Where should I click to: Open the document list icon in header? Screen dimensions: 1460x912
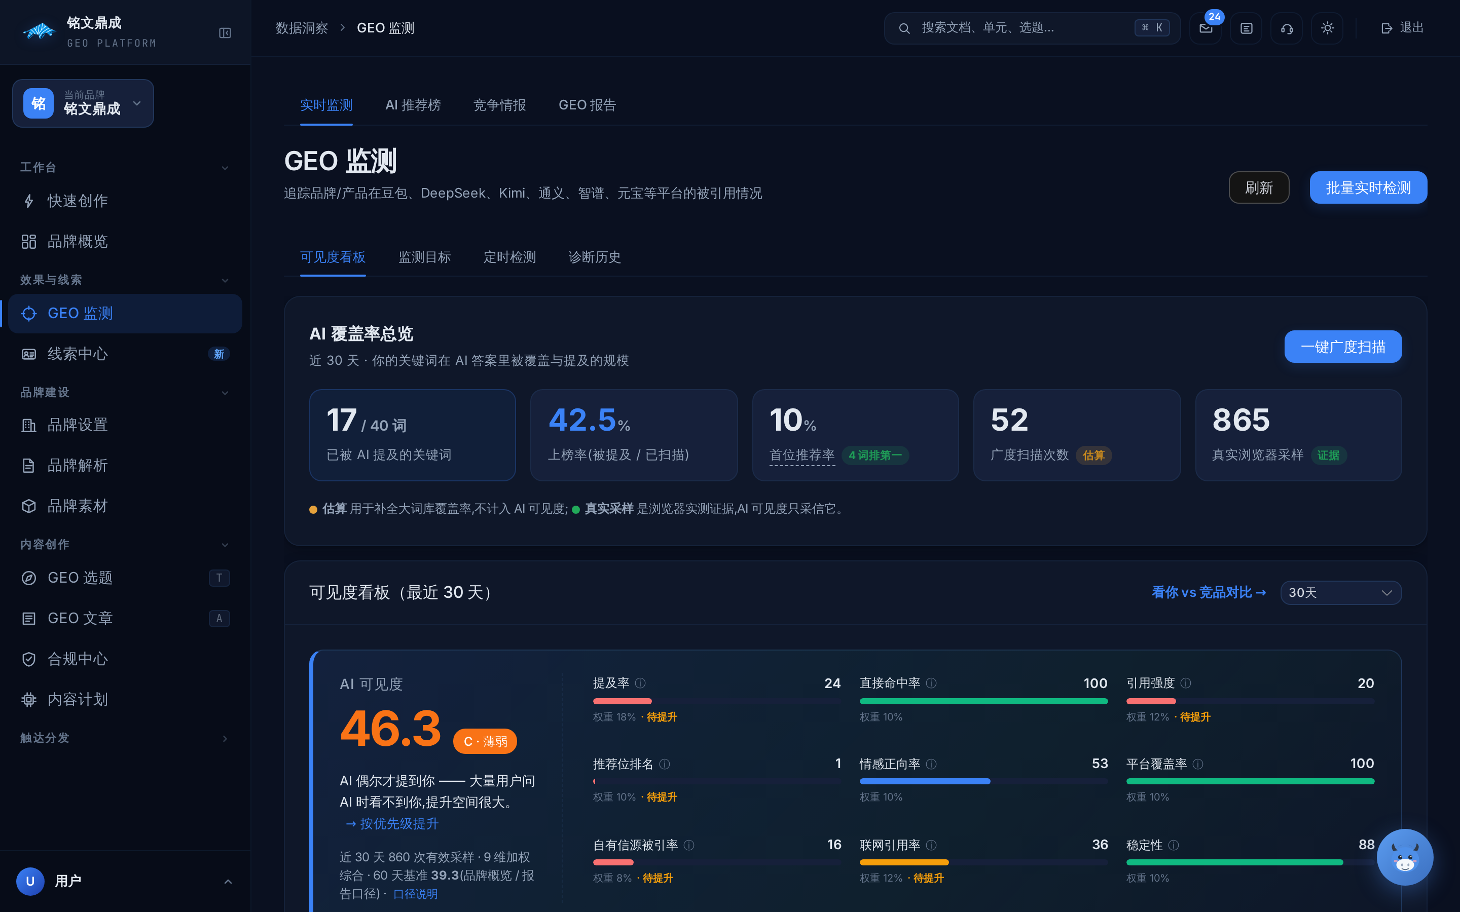pyautogui.click(x=1246, y=28)
